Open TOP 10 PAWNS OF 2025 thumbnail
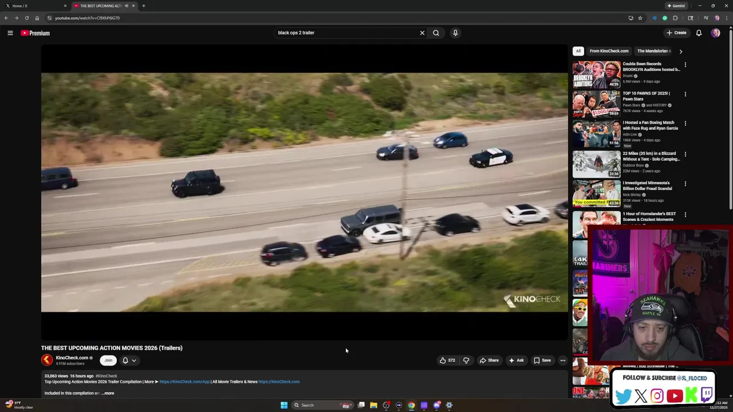The width and height of the screenshot is (733, 412). (x=596, y=104)
